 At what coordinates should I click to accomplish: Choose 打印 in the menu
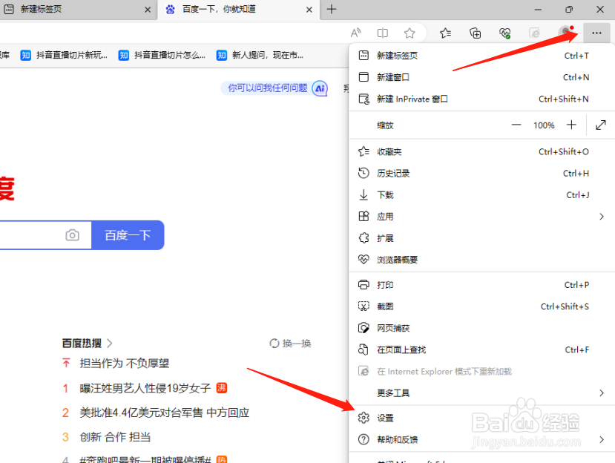[481, 285]
